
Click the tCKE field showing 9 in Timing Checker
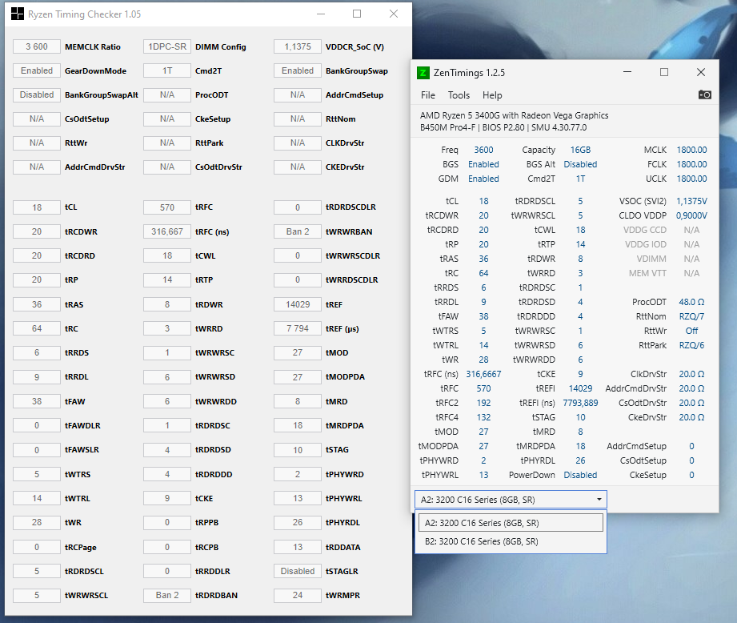click(x=167, y=498)
